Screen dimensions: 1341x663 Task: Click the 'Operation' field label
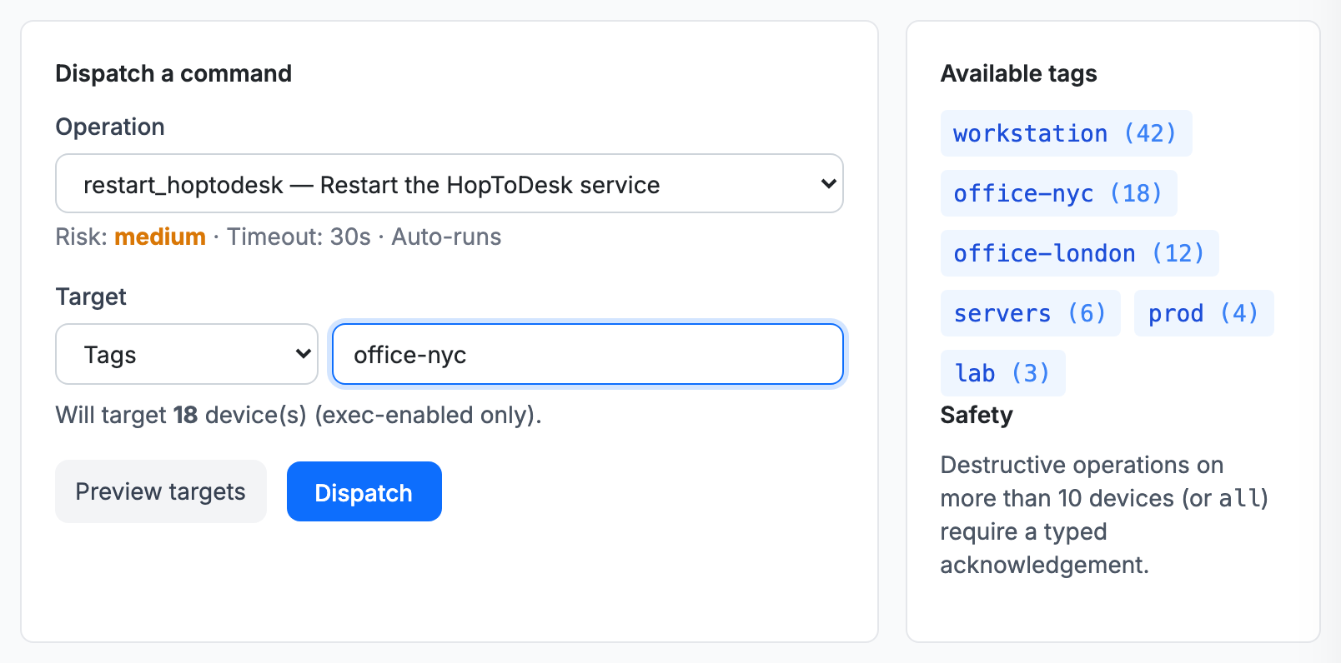[110, 127]
